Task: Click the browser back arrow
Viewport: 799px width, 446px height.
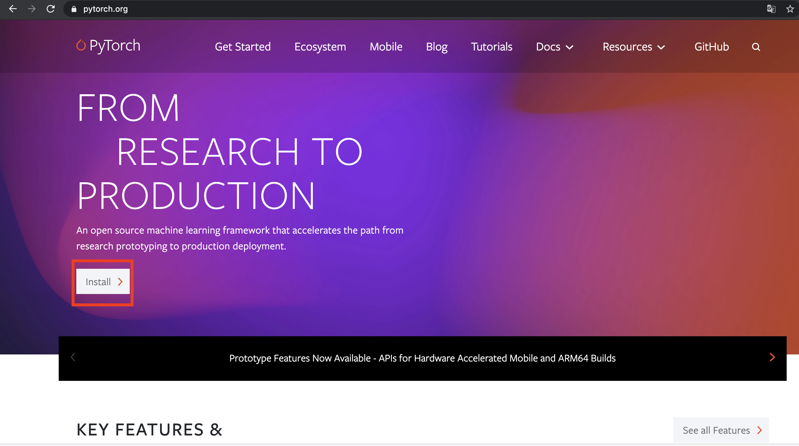Action: point(13,9)
